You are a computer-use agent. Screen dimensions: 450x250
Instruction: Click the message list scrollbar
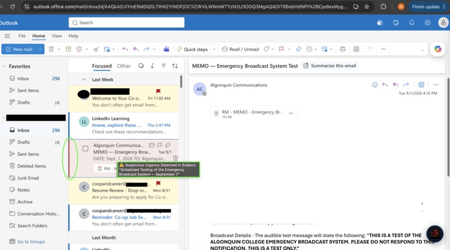coord(181,81)
